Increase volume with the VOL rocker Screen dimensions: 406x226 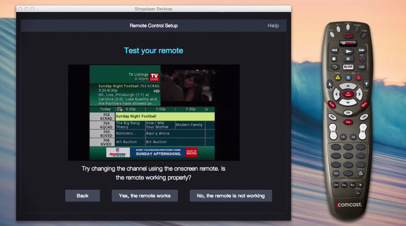pyautogui.click(x=333, y=127)
